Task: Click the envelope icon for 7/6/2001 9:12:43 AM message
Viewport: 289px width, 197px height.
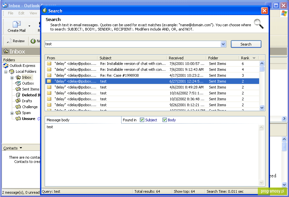Action: pos(49,69)
